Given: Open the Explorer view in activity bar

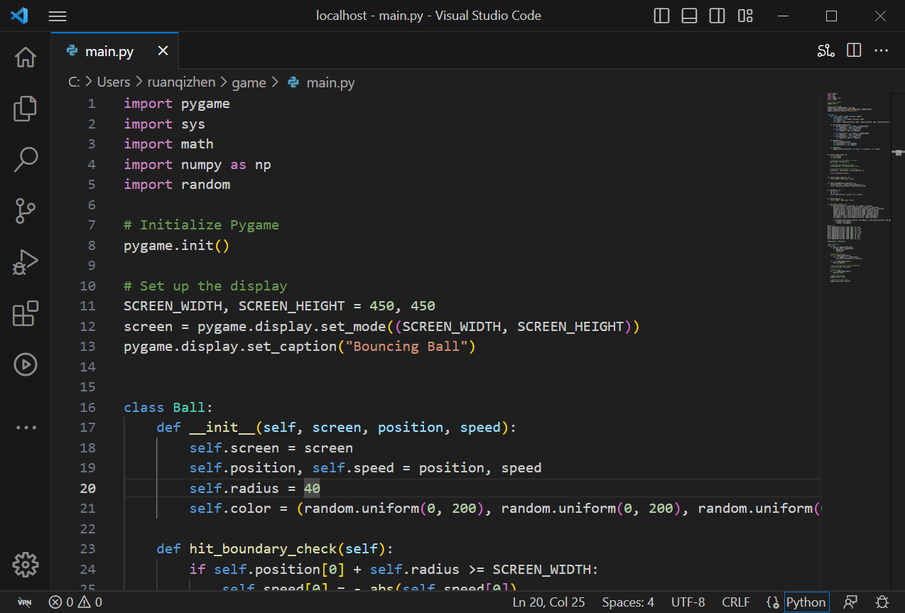Looking at the screenshot, I should [x=25, y=109].
